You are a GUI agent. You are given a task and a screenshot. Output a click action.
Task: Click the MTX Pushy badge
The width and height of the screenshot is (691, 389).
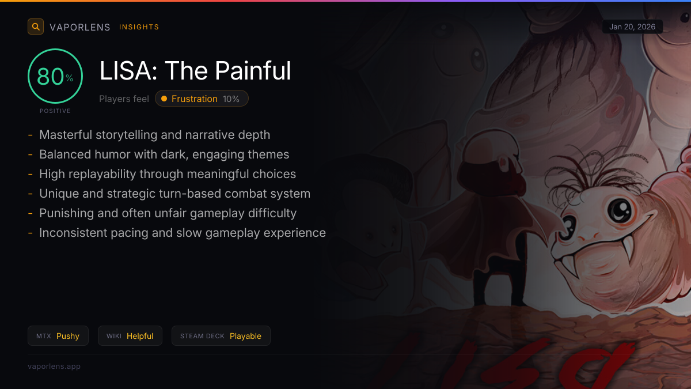58,336
